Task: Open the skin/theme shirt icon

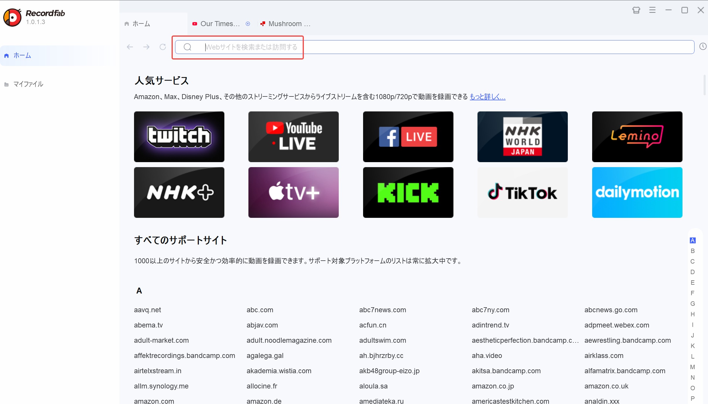Action: (636, 10)
